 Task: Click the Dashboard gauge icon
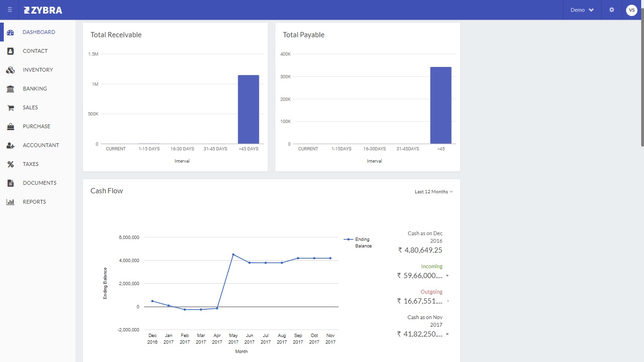10,33
